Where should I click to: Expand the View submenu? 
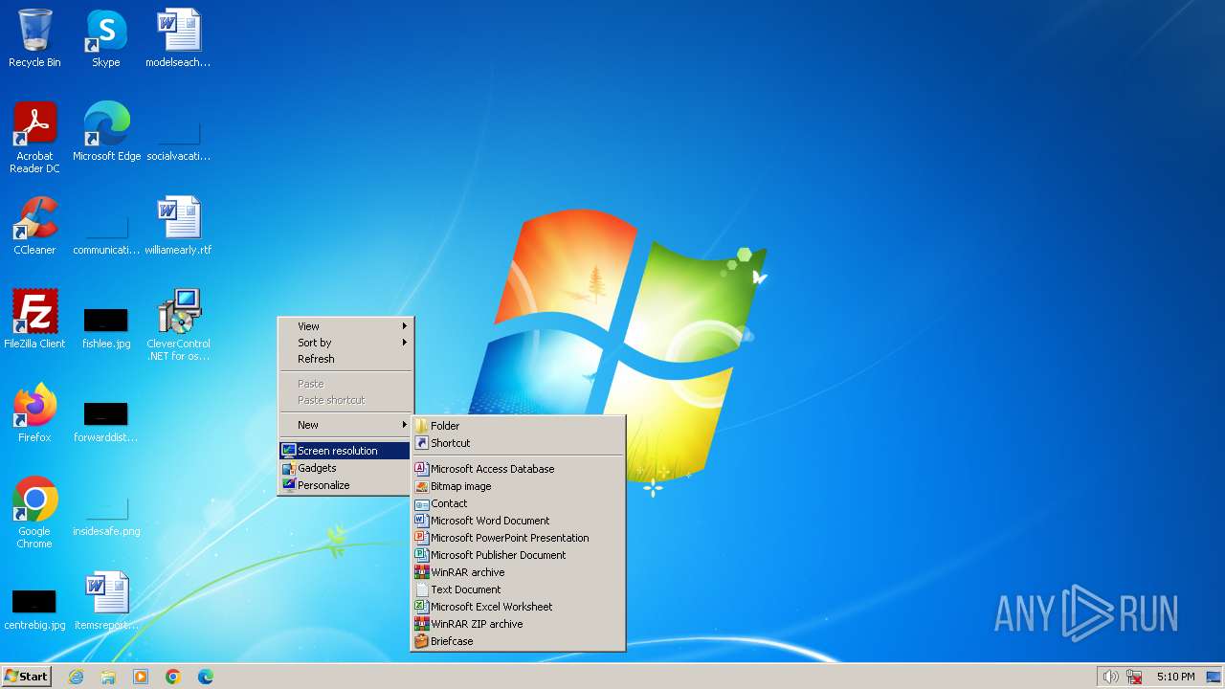[345, 326]
